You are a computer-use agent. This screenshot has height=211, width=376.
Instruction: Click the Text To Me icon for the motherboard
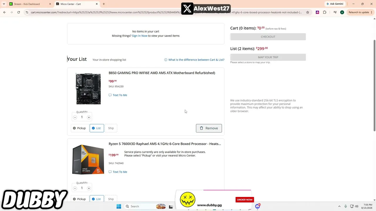[x=110, y=95]
